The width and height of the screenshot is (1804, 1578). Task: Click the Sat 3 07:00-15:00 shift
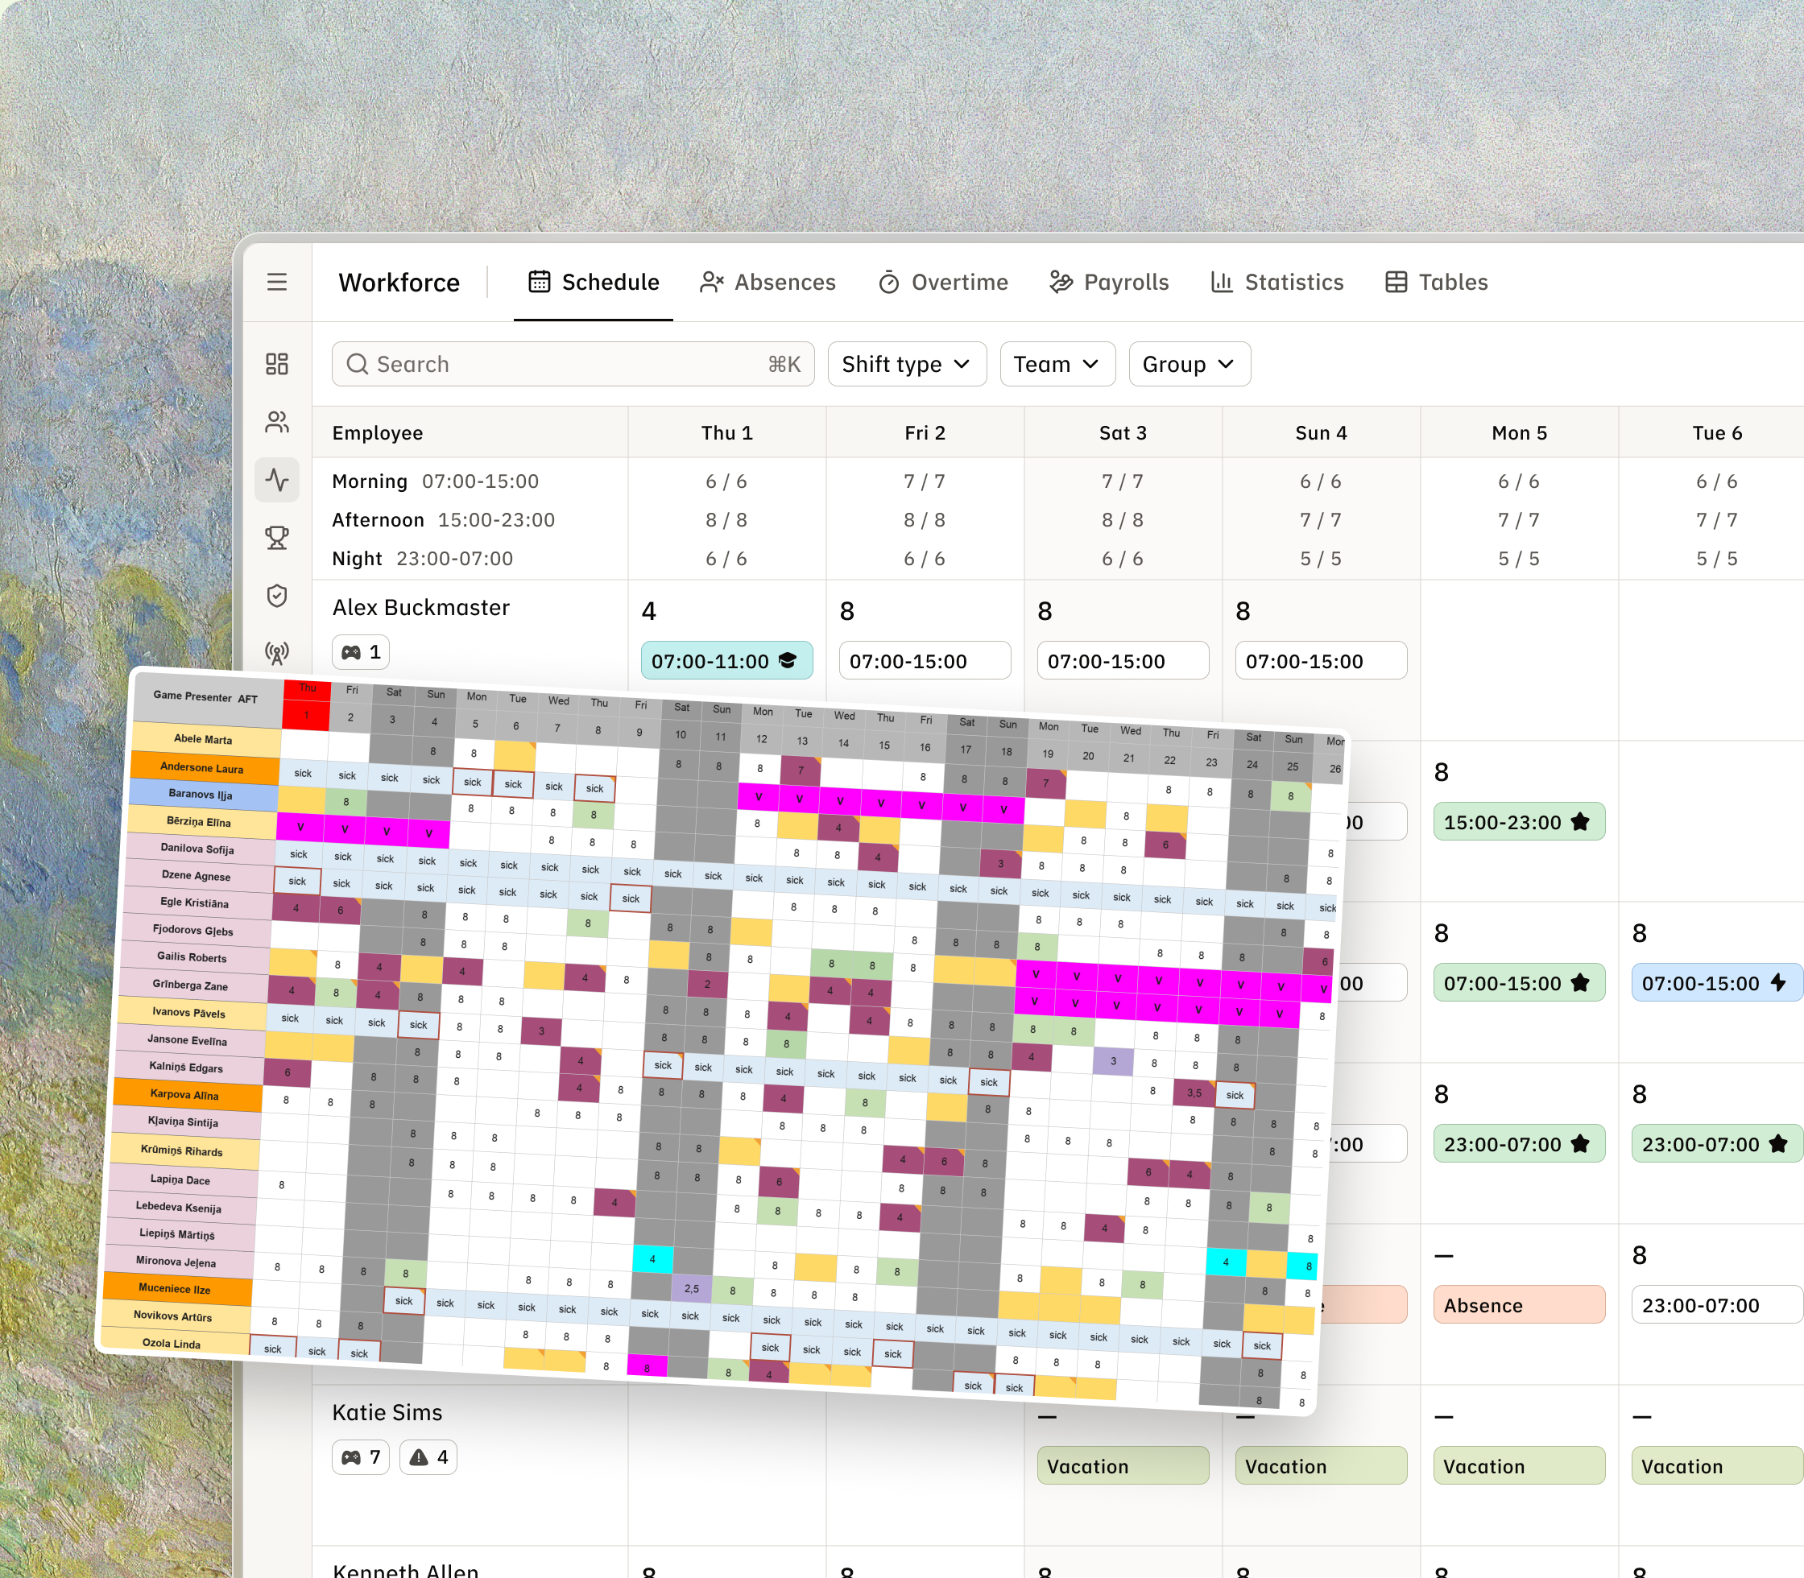click(x=1123, y=660)
